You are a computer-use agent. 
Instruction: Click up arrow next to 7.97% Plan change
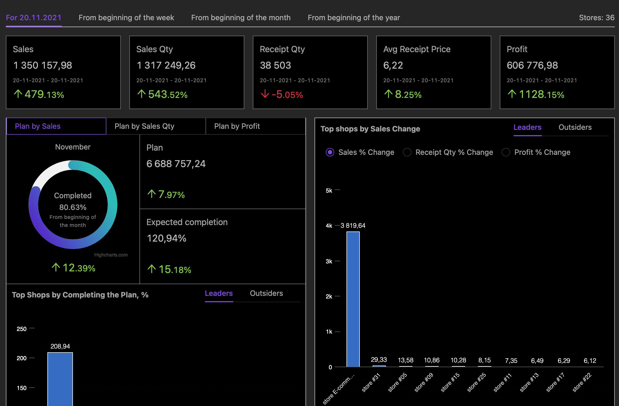click(x=151, y=194)
